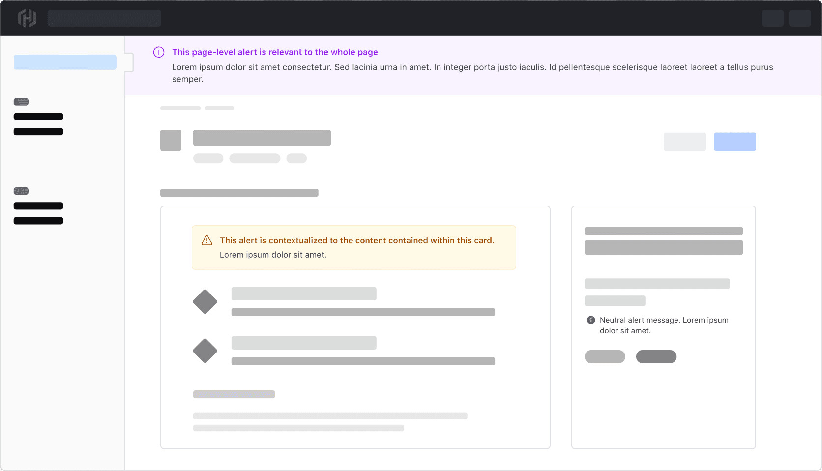
Task: Open the first link under the upper sidebar section
Action: (38, 117)
